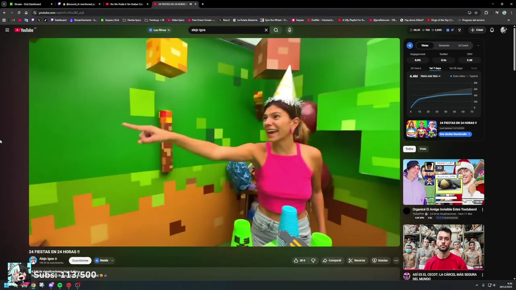Open the Amigo Invisible recommended video thumbnail
This screenshot has width=516, height=290.
click(x=443, y=182)
